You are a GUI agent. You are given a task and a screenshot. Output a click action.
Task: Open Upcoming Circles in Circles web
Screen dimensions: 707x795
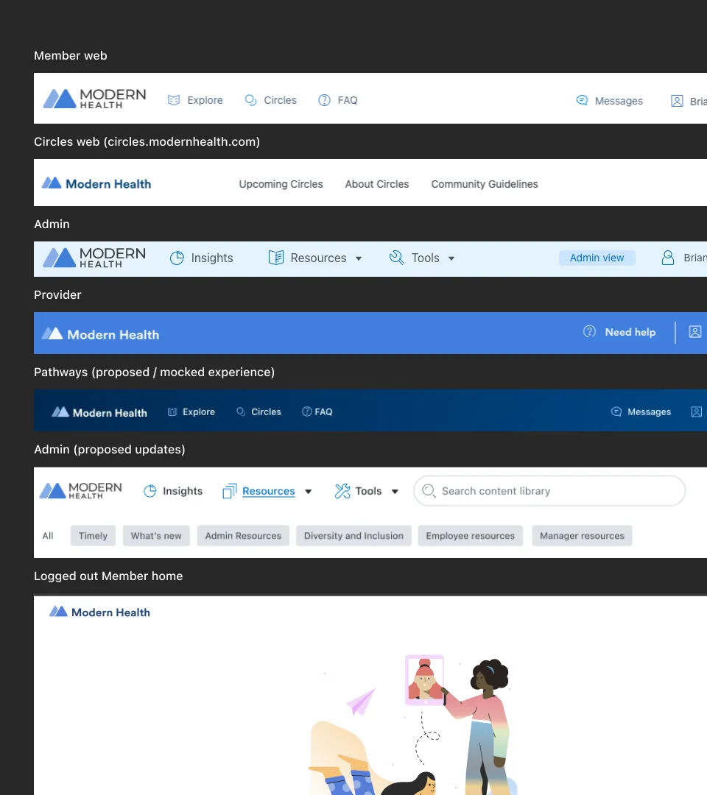[281, 184]
